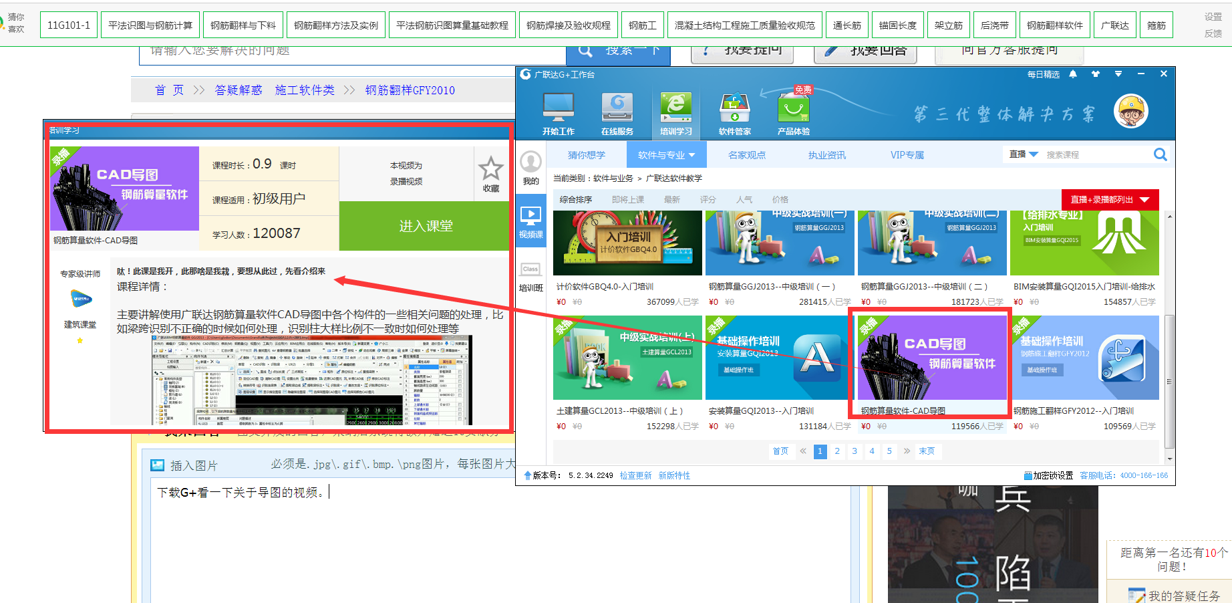Click 每日精选 in the title bar
This screenshot has width=1232, height=603.
pos(1044,74)
